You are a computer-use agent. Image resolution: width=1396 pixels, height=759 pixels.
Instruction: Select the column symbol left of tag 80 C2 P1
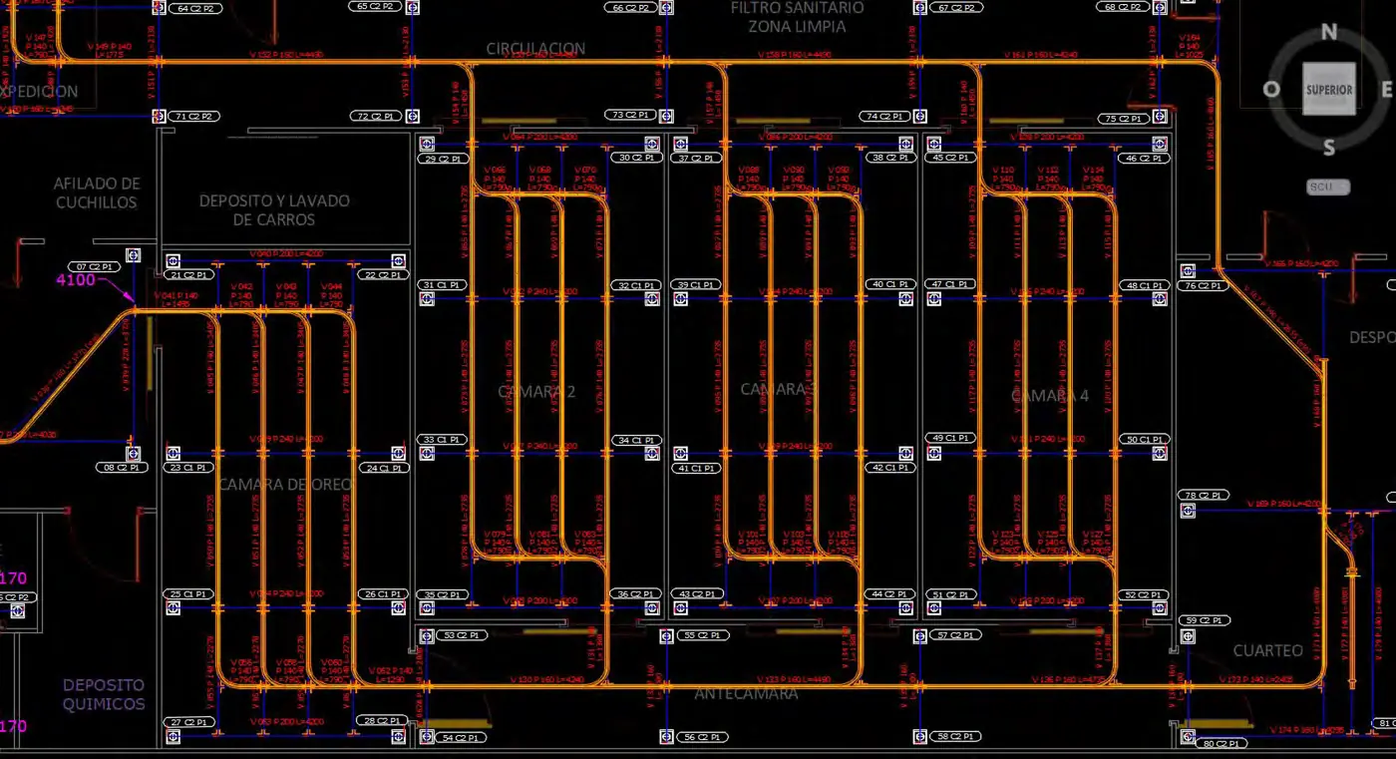point(1188,737)
